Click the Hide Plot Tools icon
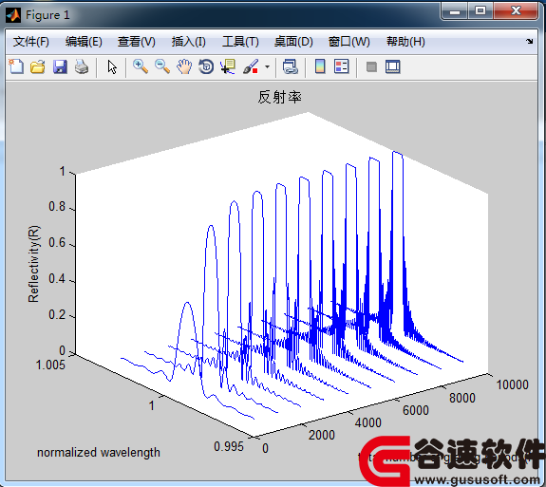 click(x=371, y=66)
